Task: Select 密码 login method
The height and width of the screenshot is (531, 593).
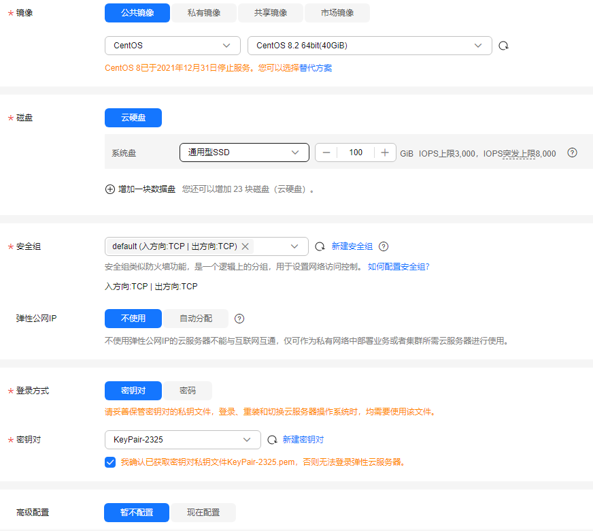Action: pyautogui.click(x=188, y=391)
